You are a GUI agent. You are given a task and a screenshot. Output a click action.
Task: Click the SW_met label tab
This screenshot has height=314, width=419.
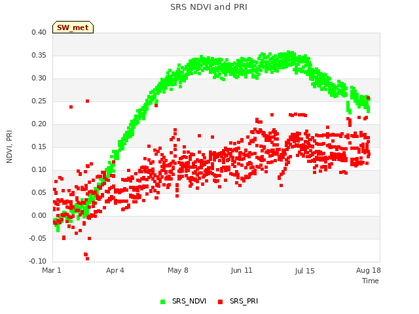point(73,27)
